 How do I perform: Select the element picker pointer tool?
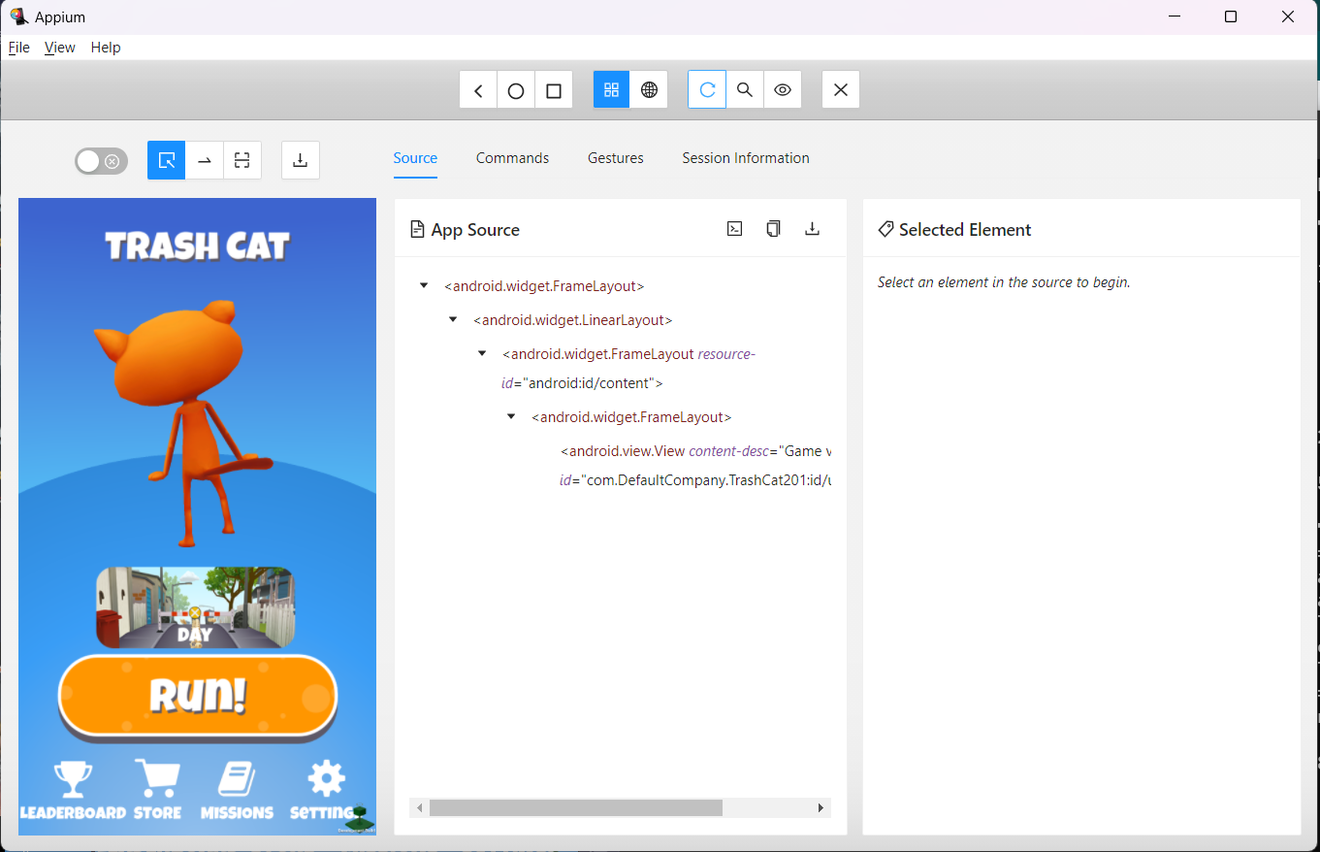click(166, 159)
